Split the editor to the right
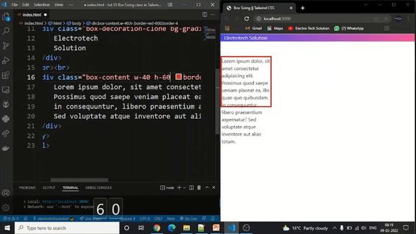This screenshot has height=234, width=416. 205,14
